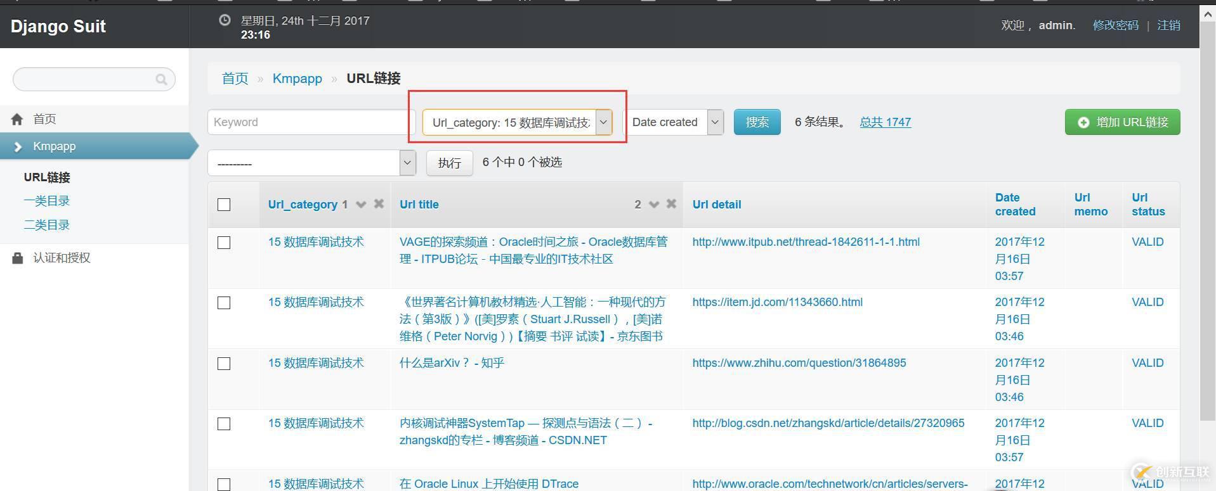Click the chevron icon beside Kmpapp menu
Screen dimensions: 1216x491
tap(18, 146)
